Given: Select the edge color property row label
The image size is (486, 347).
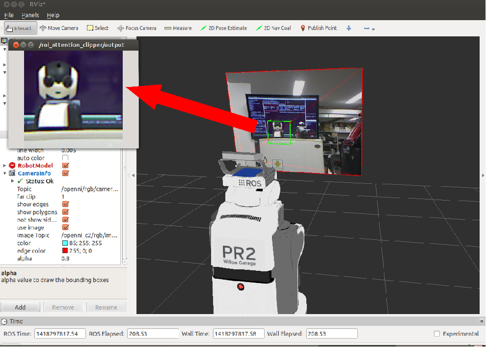Looking at the screenshot, I should pyautogui.click(x=31, y=251).
